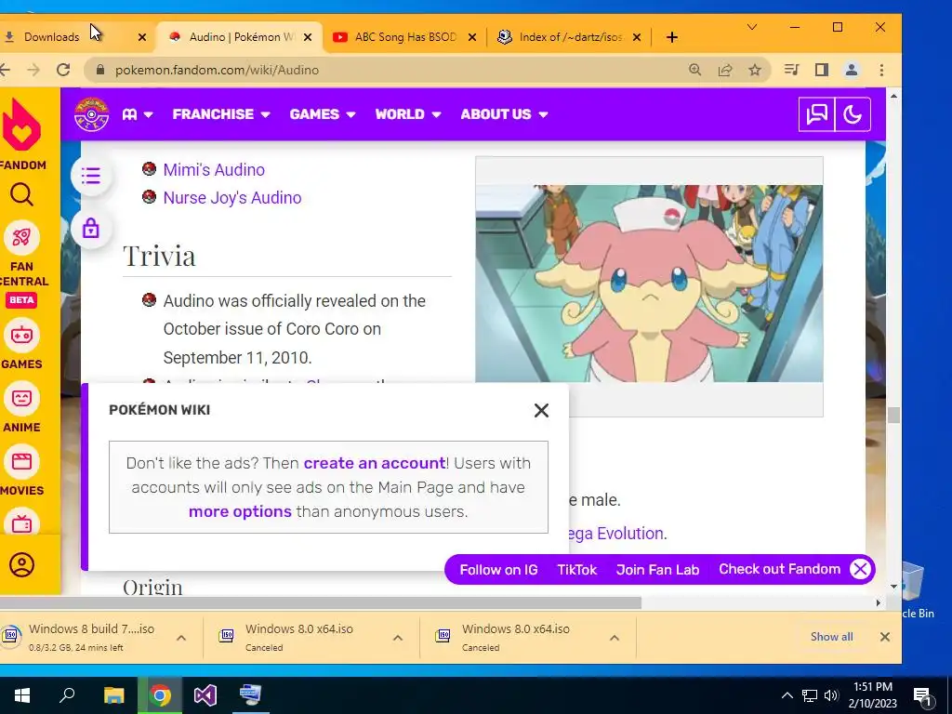Click Follow on IG

498,570
